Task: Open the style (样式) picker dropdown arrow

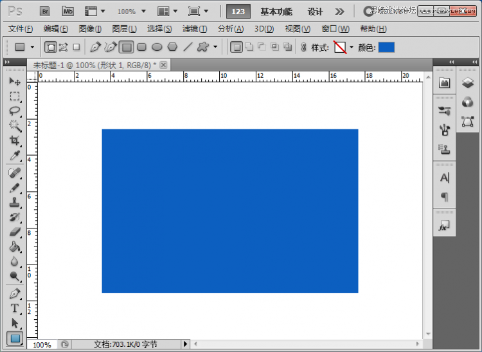Action: coord(352,47)
